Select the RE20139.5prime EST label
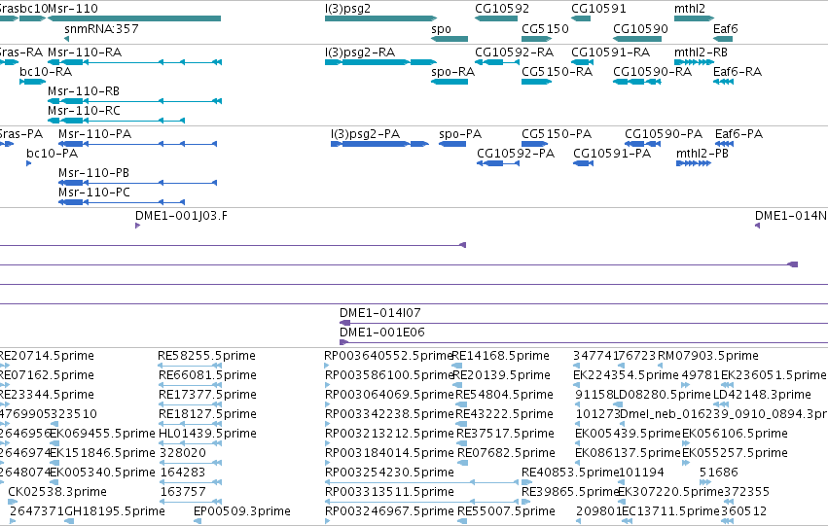Screen dimensions: 828x526 click(x=502, y=375)
